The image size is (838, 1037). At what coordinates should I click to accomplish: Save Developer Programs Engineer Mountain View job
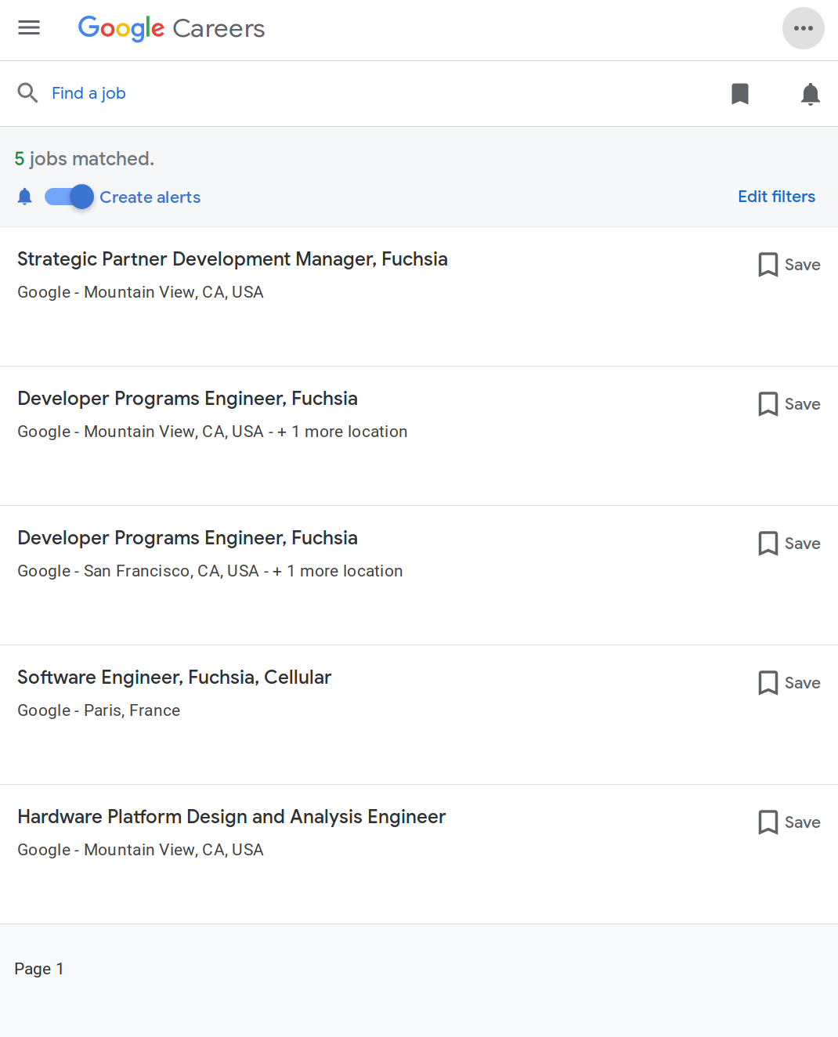[x=789, y=404]
